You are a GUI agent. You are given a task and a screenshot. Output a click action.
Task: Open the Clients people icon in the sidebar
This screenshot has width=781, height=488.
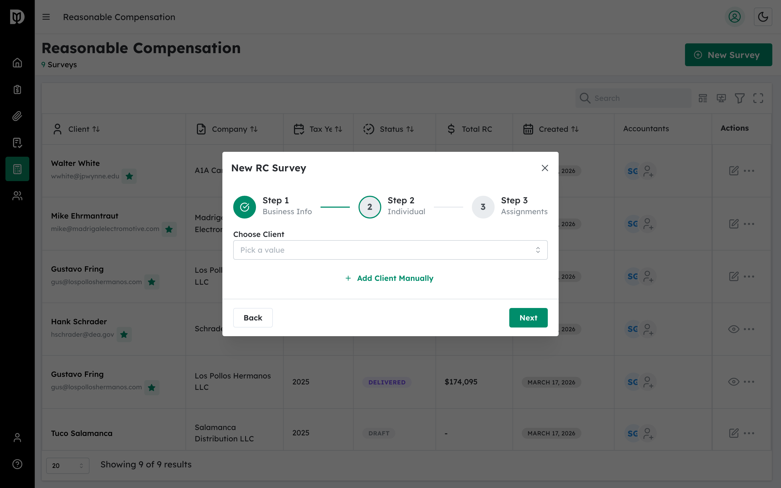(x=17, y=195)
